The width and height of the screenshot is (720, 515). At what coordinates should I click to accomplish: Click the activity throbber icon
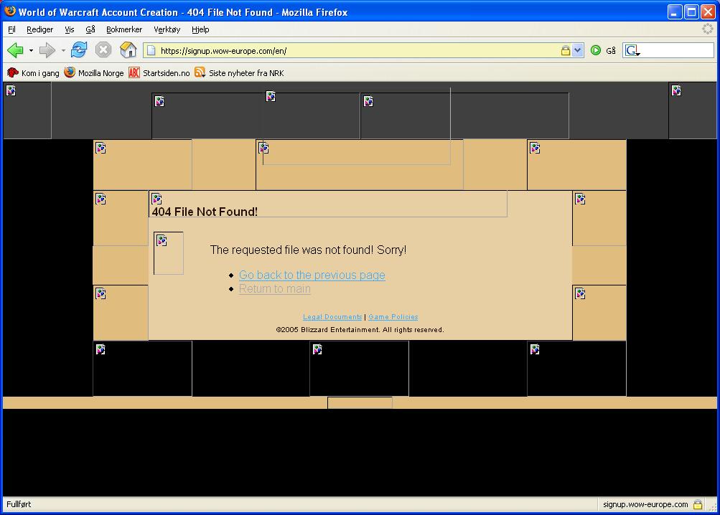[x=708, y=29]
